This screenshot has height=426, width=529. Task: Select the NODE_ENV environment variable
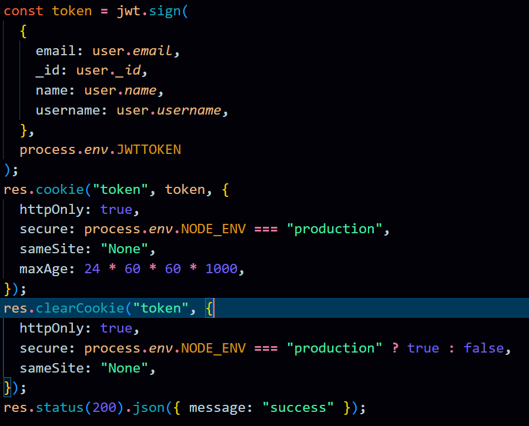(x=212, y=229)
